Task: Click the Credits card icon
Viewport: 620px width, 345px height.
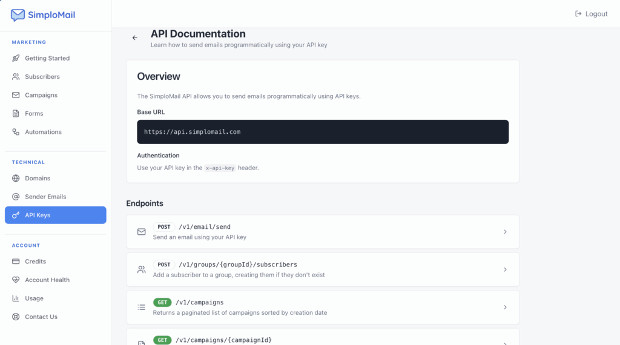Action: pos(16,261)
